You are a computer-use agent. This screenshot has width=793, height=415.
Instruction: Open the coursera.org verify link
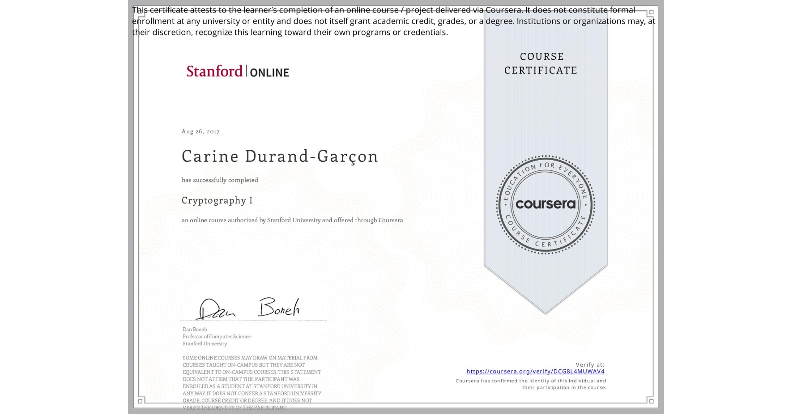pyautogui.click(x=535, y=371)
